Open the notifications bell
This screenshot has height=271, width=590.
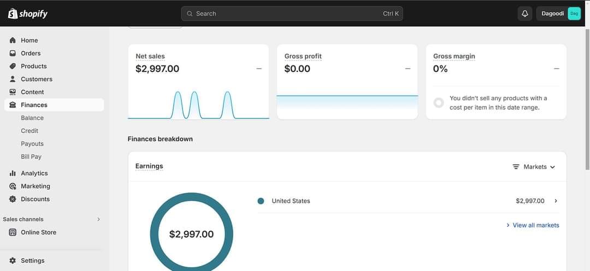[525, 14]
